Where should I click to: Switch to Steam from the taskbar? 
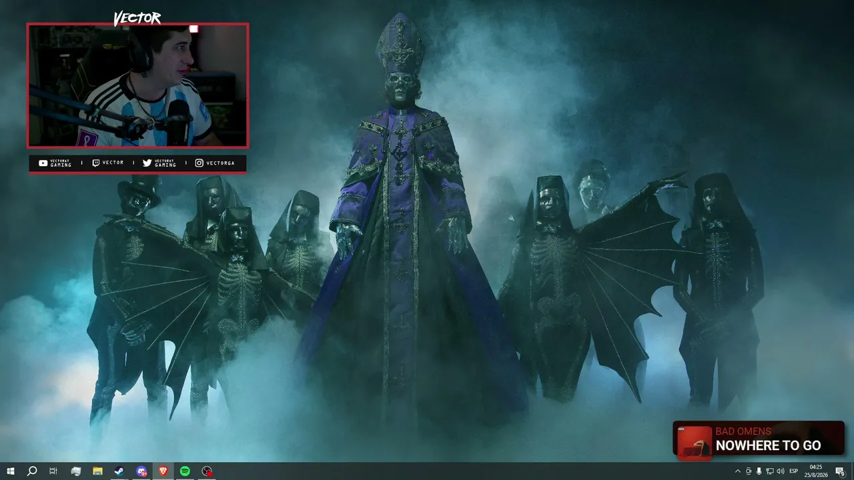[119, 471]
